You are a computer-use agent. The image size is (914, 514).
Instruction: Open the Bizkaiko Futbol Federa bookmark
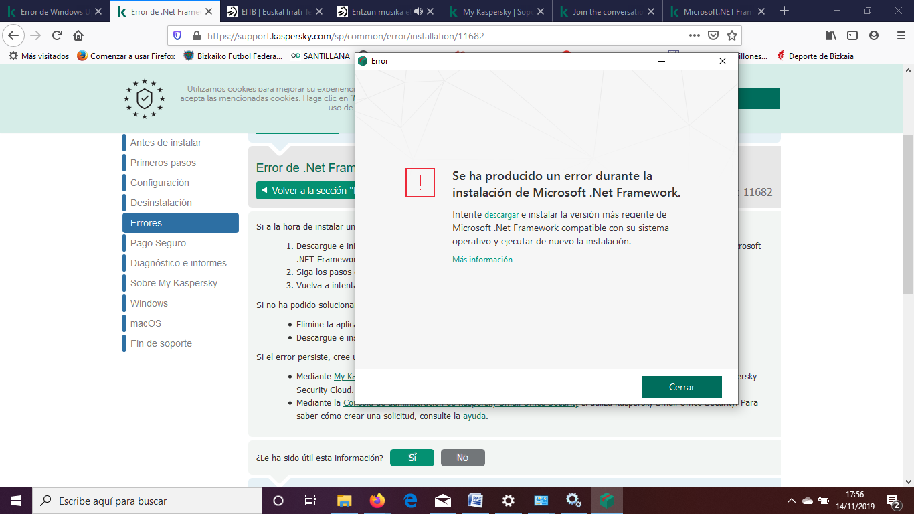(233, 56)
